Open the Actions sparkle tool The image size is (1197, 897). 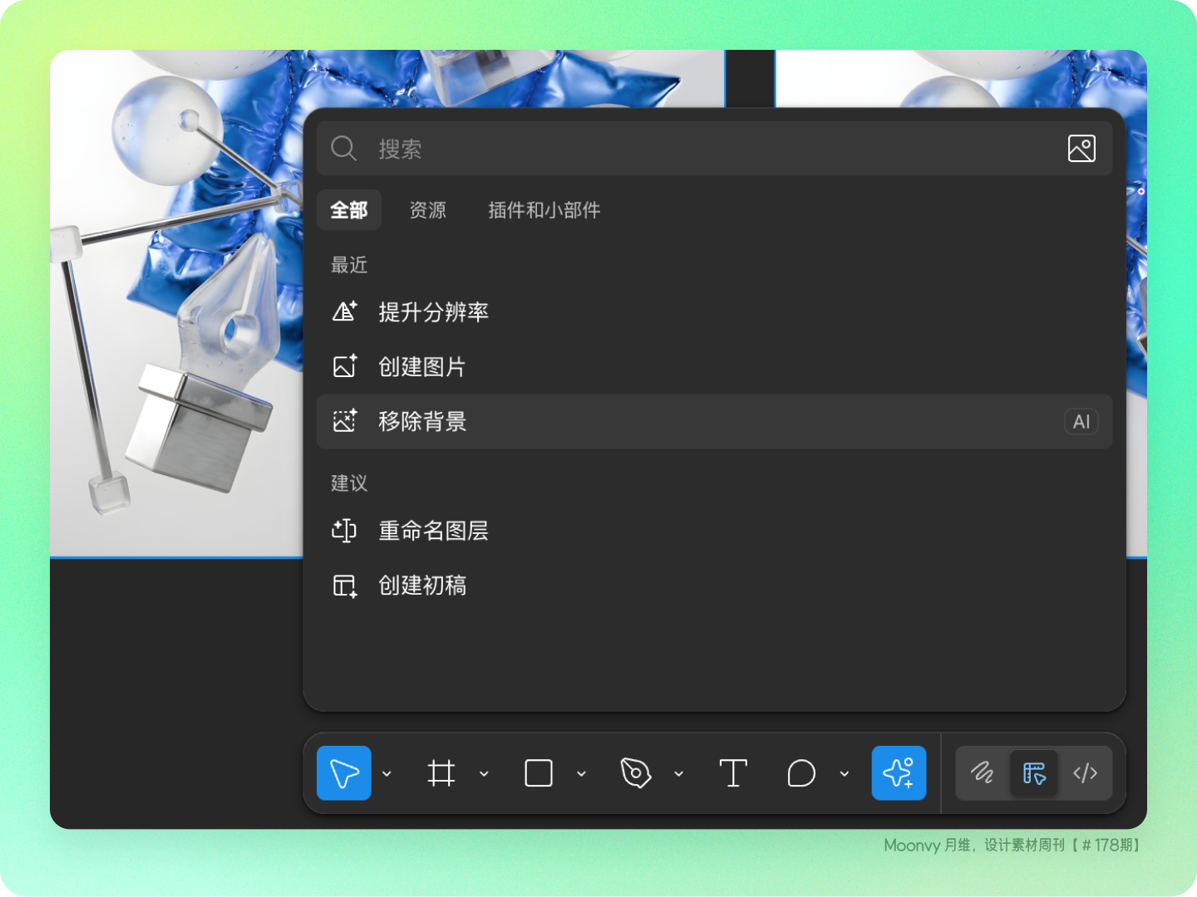coord(899,773)
